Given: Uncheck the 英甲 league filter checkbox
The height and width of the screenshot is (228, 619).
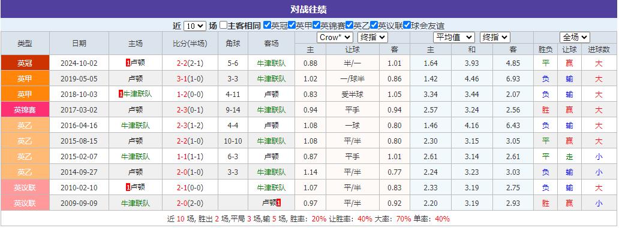Looking at the screenshot, I should click(x=292, y=25).
